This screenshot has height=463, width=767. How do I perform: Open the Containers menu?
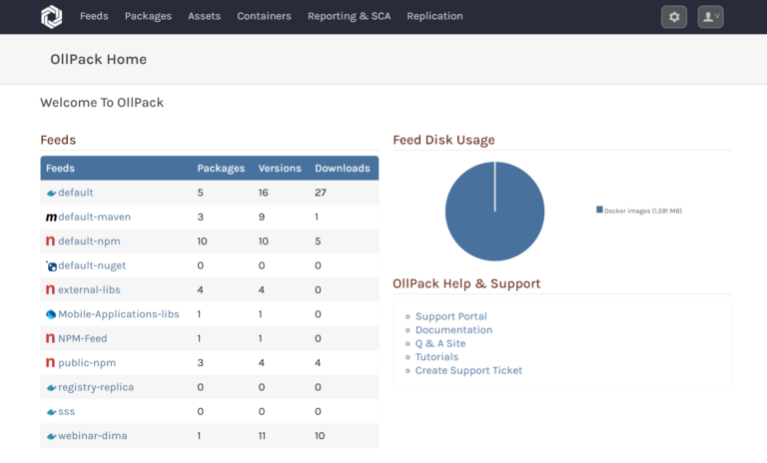pyautogui.click(x=264, y=16)
